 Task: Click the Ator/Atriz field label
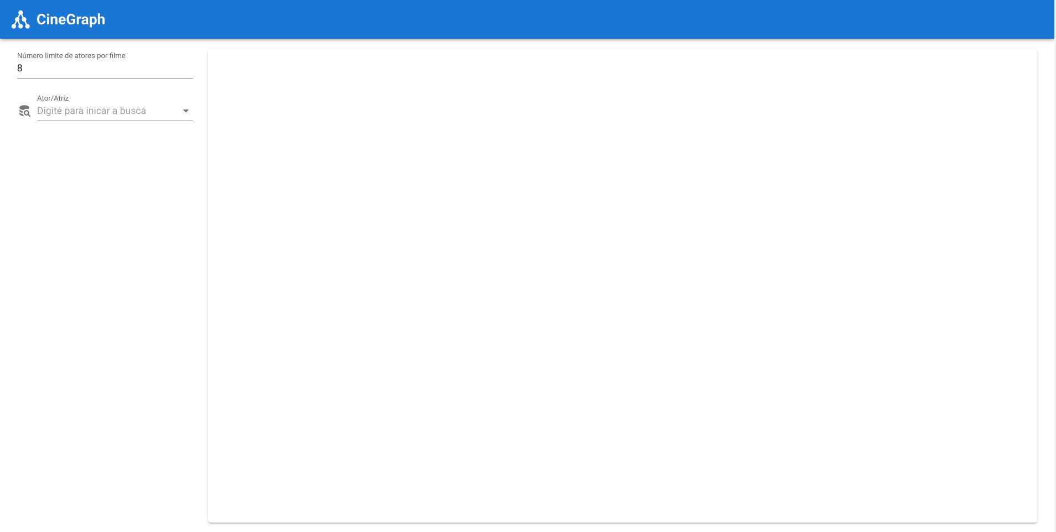53,98
